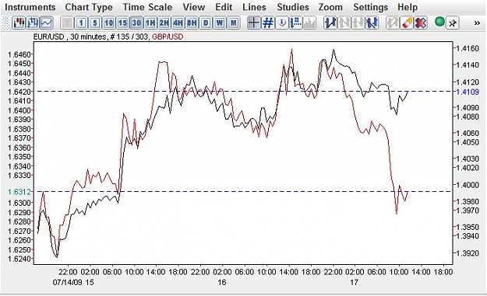The width and height of the screenshot is (487, 296).
Task: Set timescale to 10 minutes
Action: point(109,23)
